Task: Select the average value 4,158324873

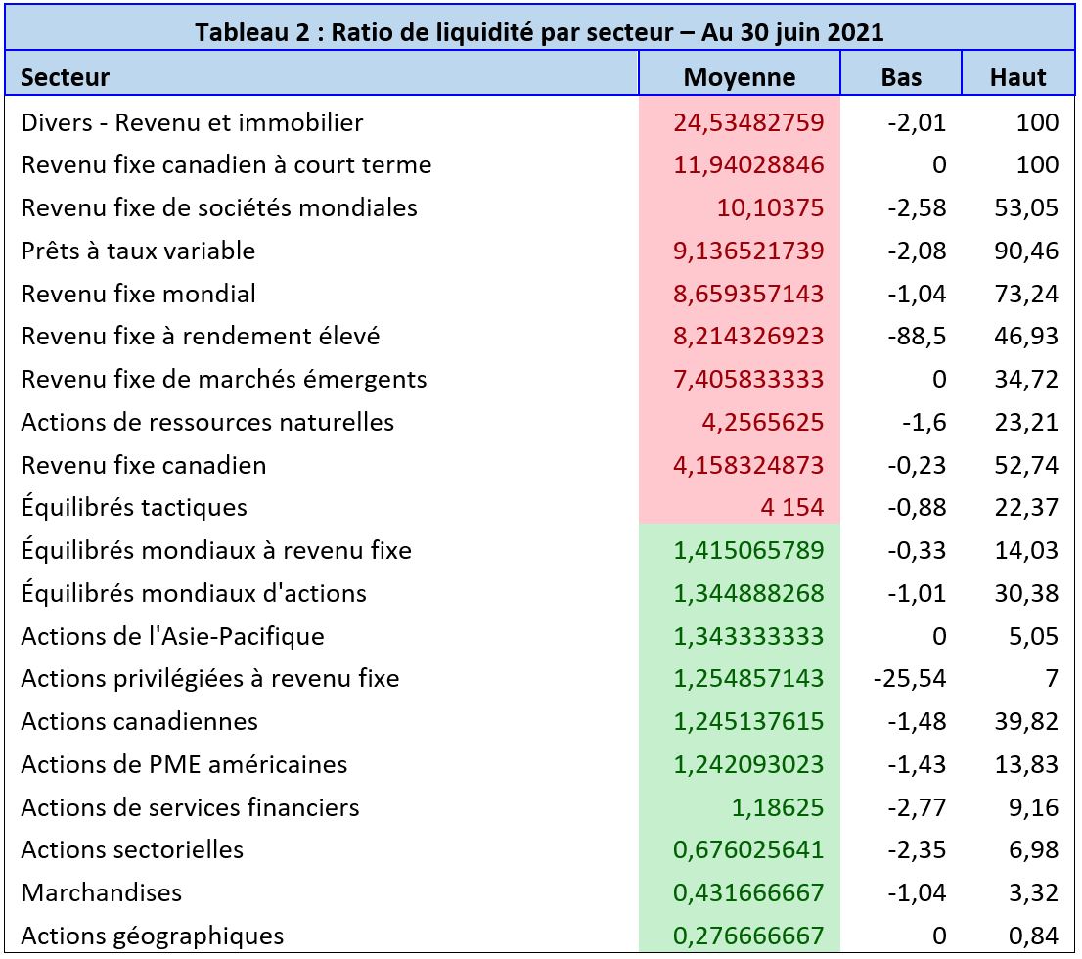Action: click(748, 465)
